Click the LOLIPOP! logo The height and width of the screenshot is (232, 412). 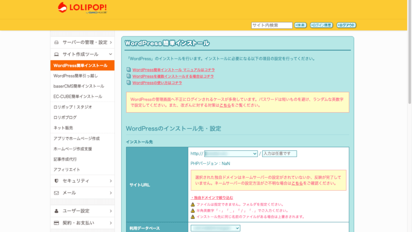[x=82, y=8]
